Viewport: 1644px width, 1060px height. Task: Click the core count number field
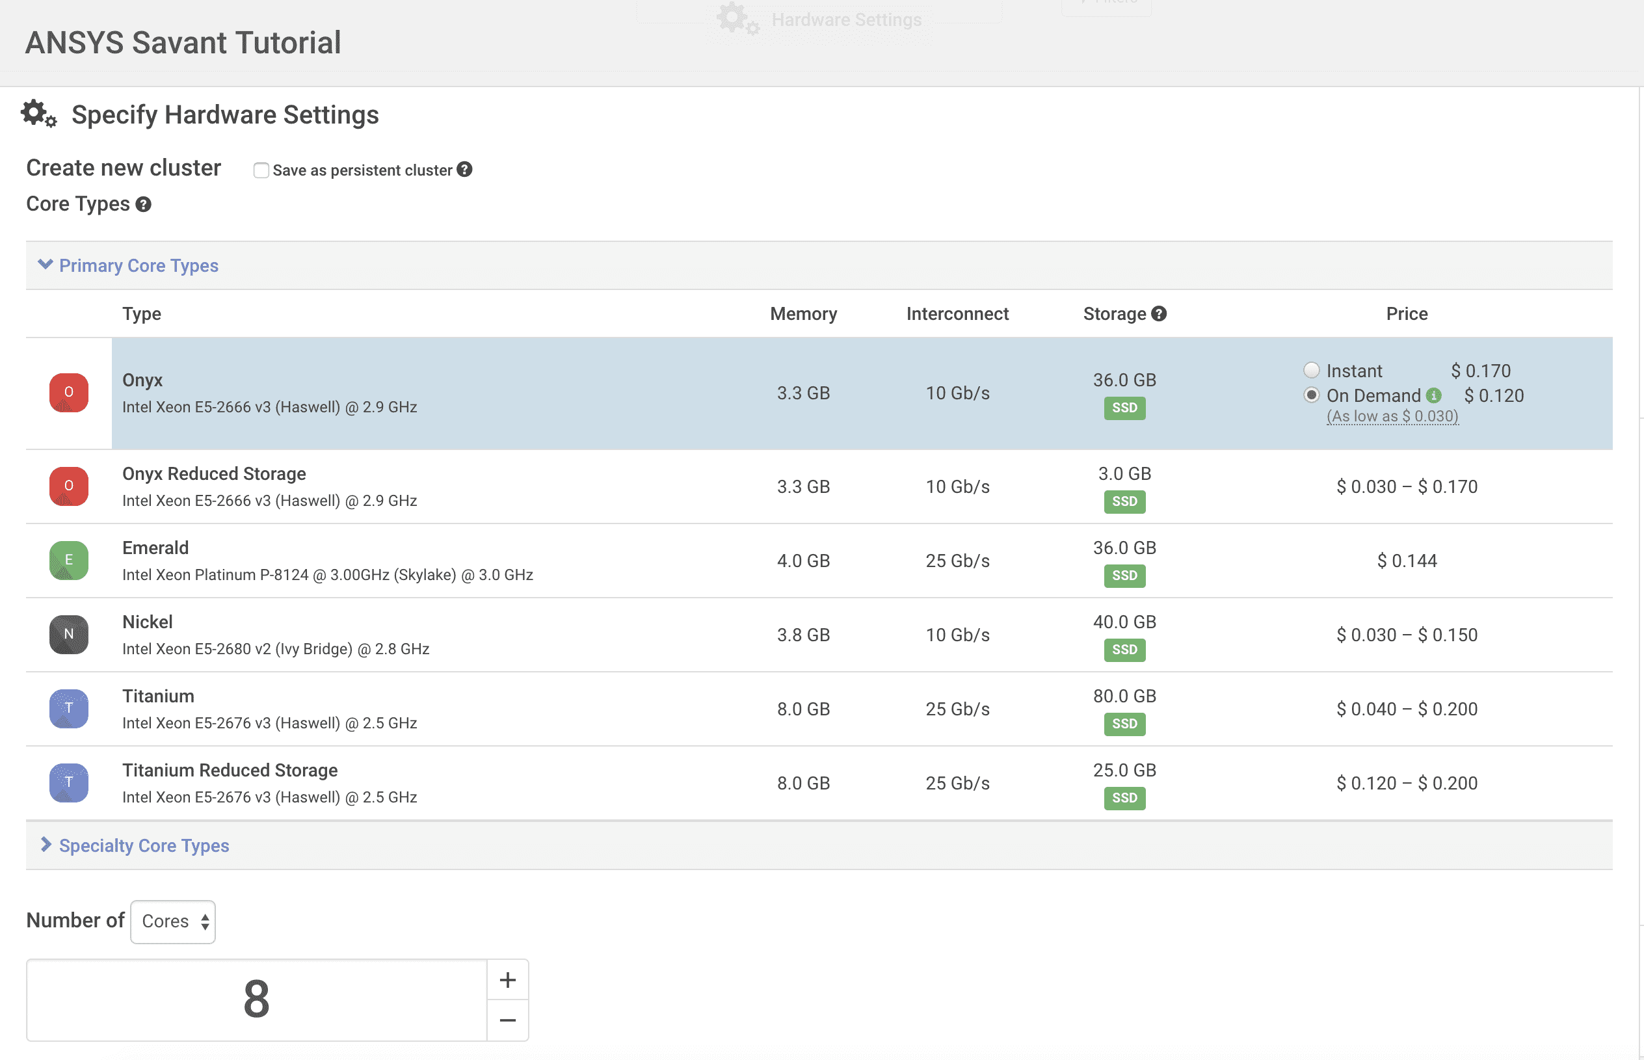[x=256, y=1000]
